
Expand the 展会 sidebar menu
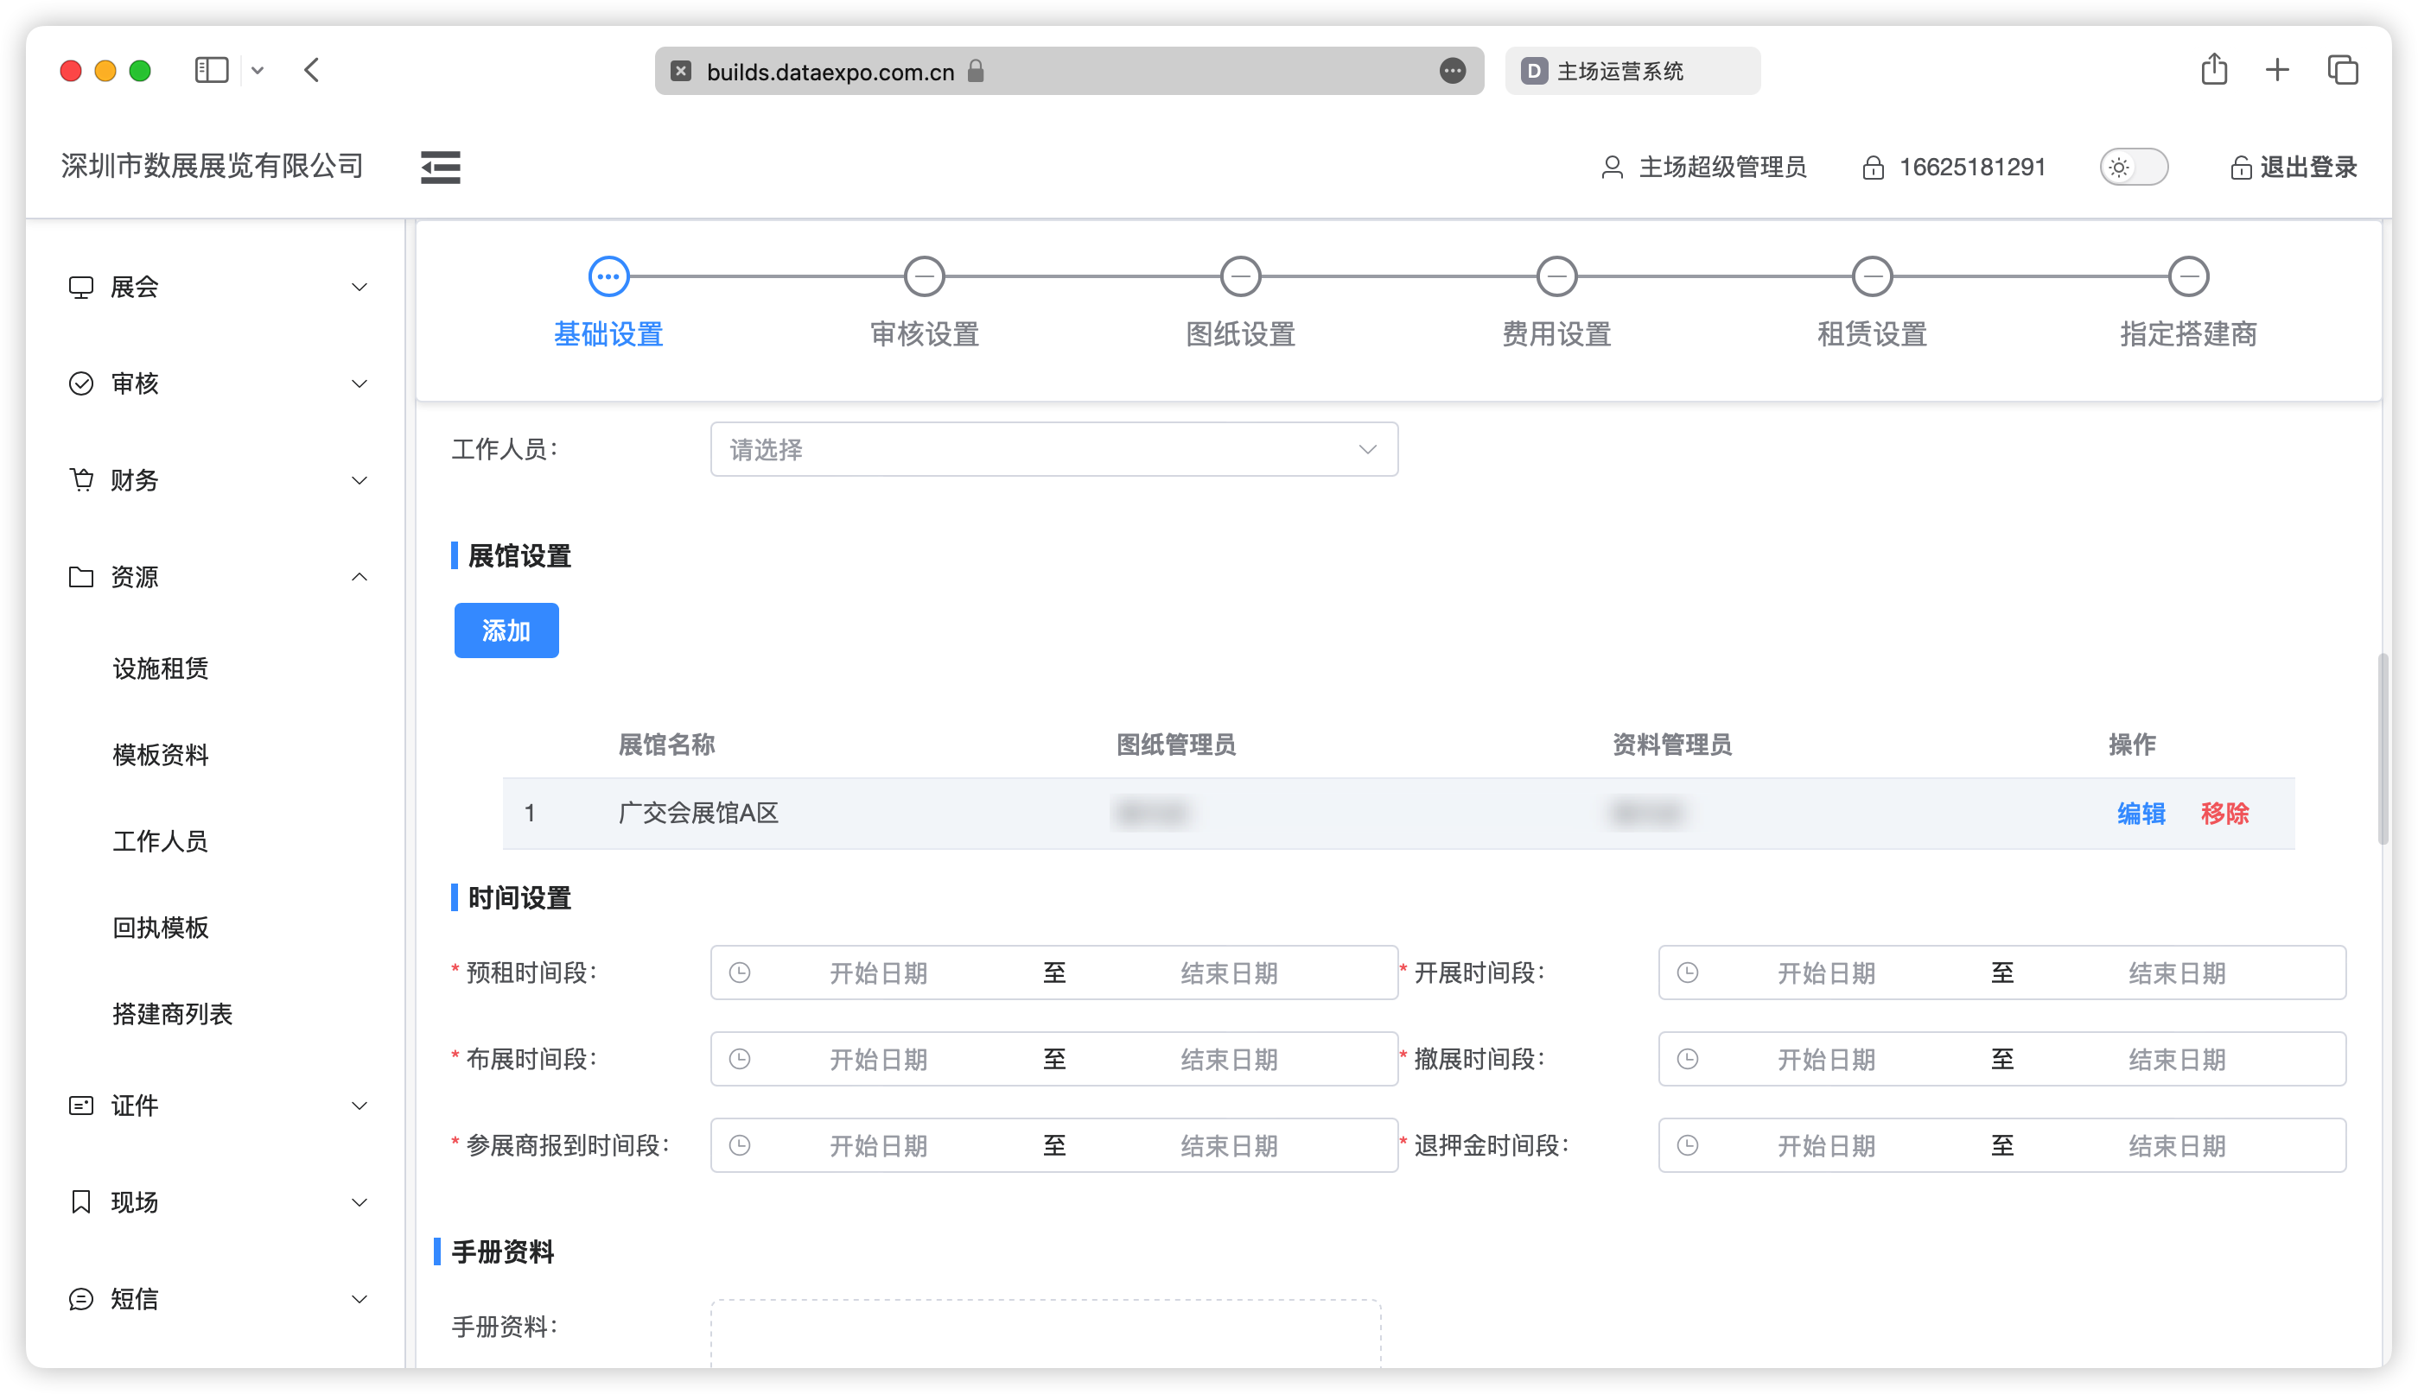tap(219, 286)
